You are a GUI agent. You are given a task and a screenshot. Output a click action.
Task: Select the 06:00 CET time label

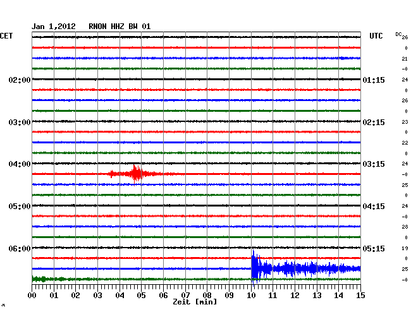pyautogui.click(x=20, y=248)
